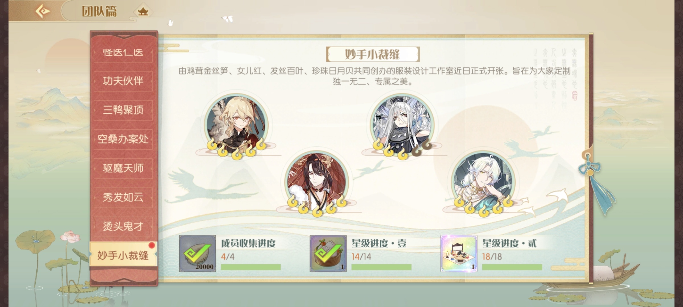This screenshot has height=307, width=683.
Task: Switch to 功夫伙伴 team tab
Action: (x=123, y=81)
